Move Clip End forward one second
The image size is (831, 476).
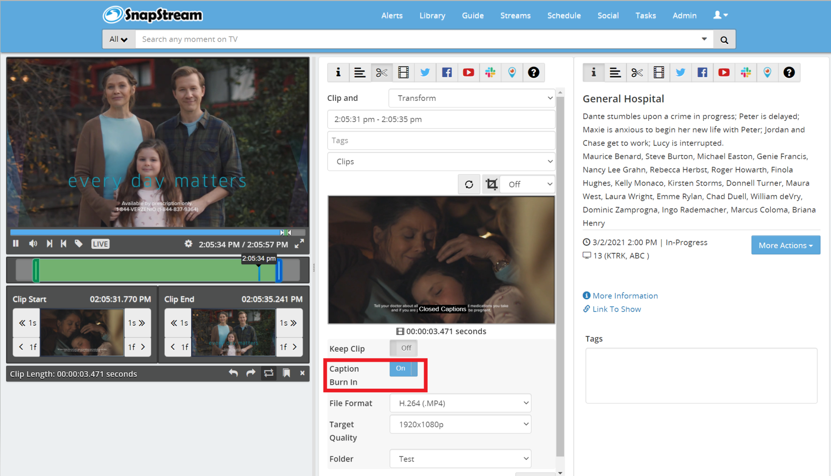(289, 323)
